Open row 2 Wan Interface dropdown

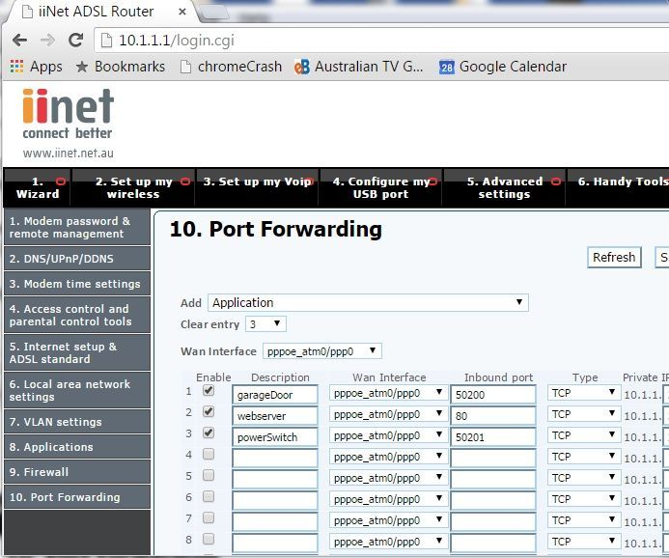click(388, 414)
